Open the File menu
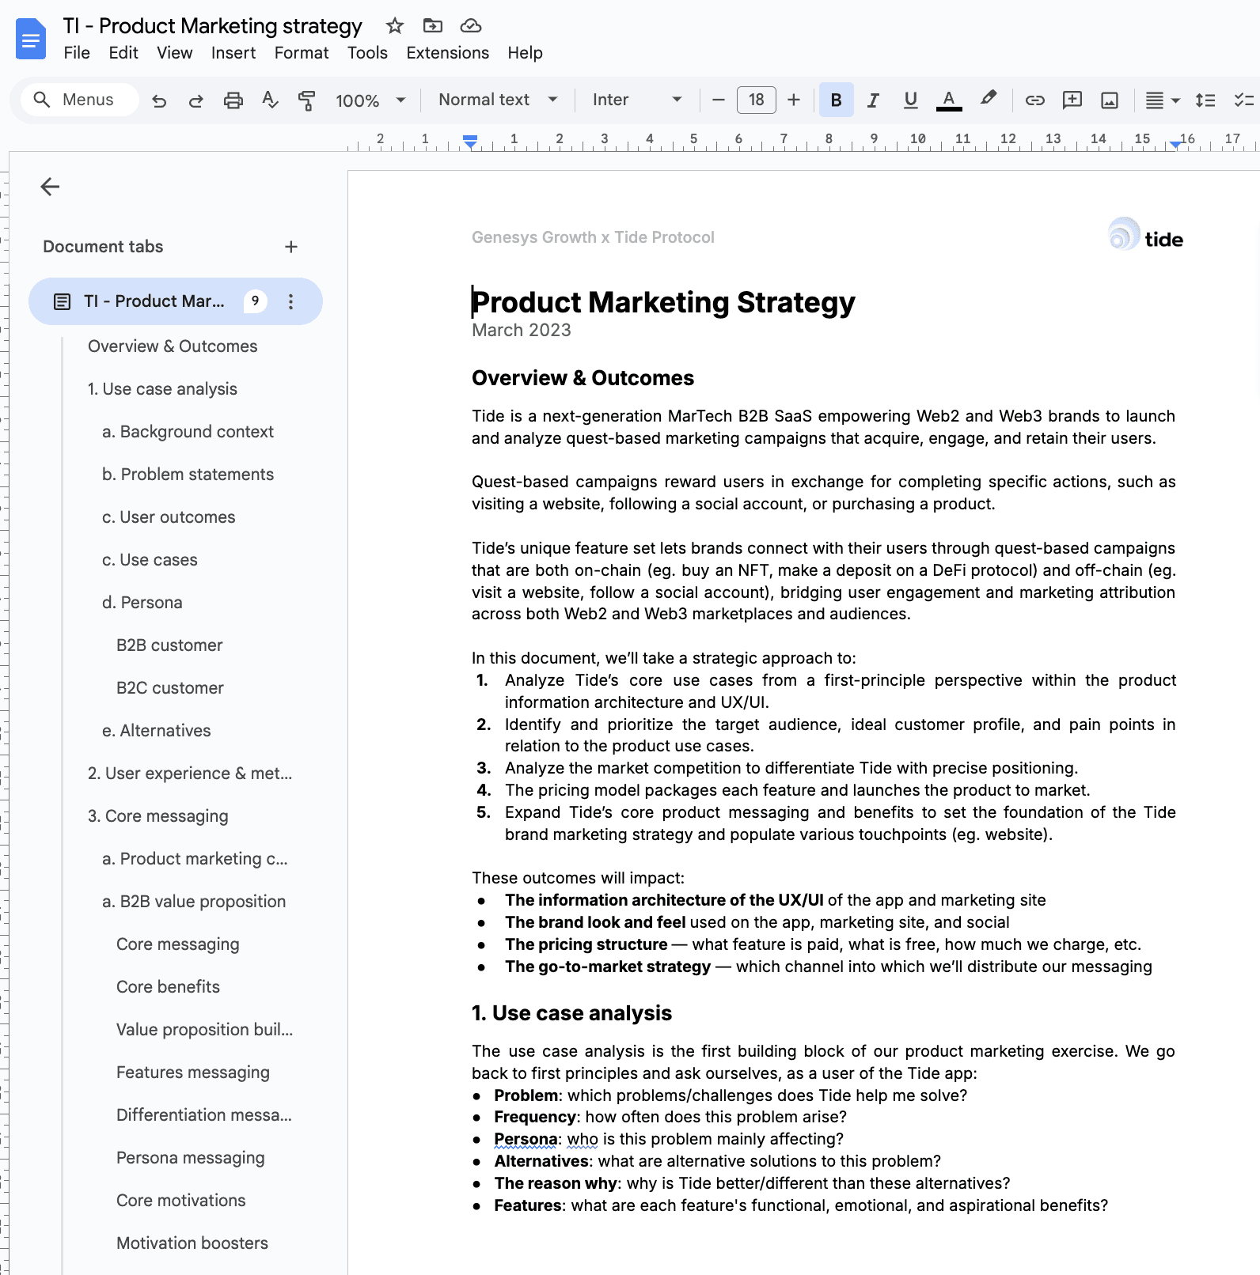The image size is (1260, 1275). (77, 53)
